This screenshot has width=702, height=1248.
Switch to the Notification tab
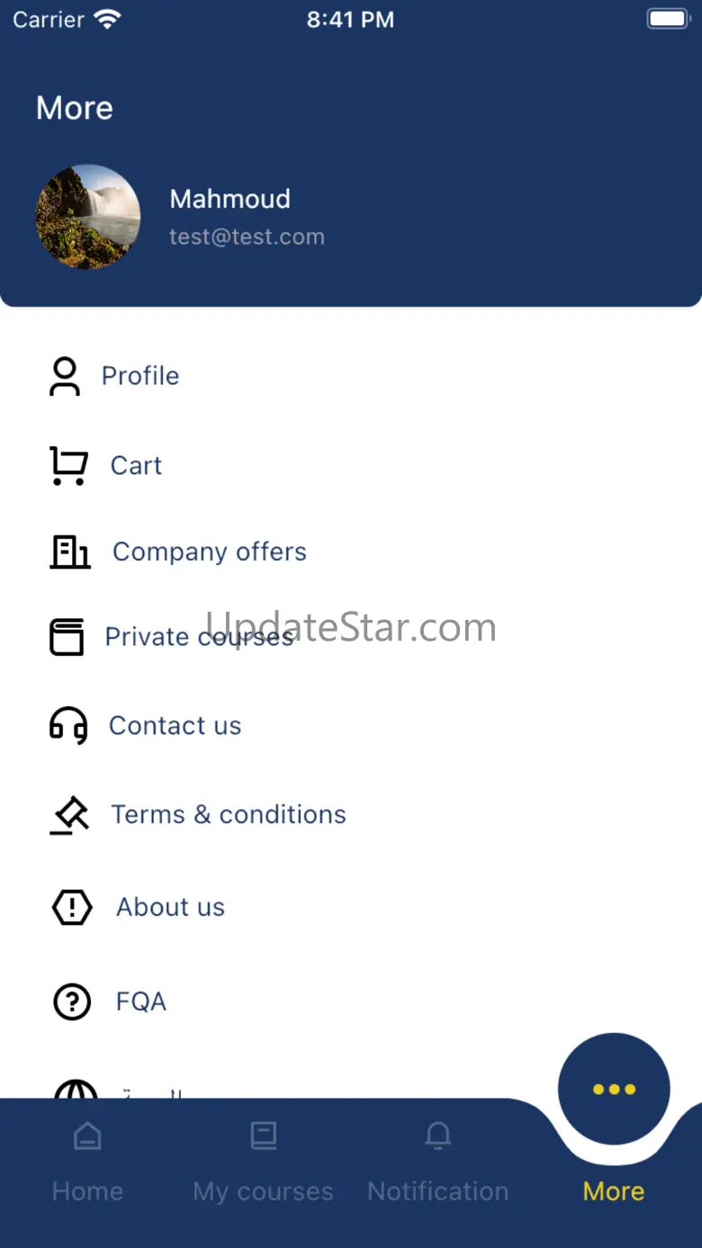click(x=438, y=1161)
